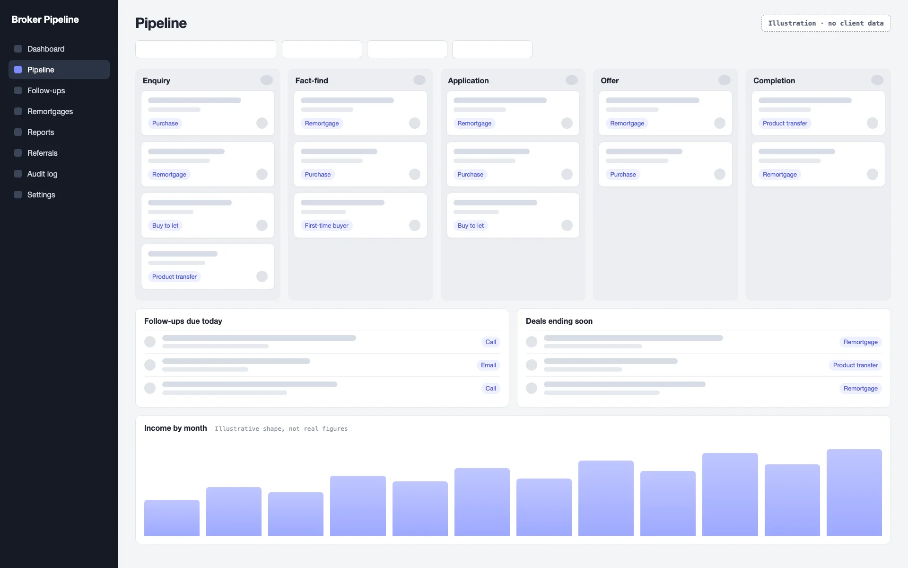Click the Enquiry column count badge
This screenshot has width=908, height=568.
coord(267,80)
